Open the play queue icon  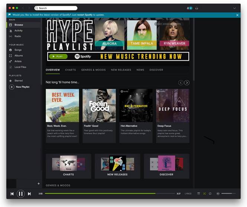tap(199, 194)
